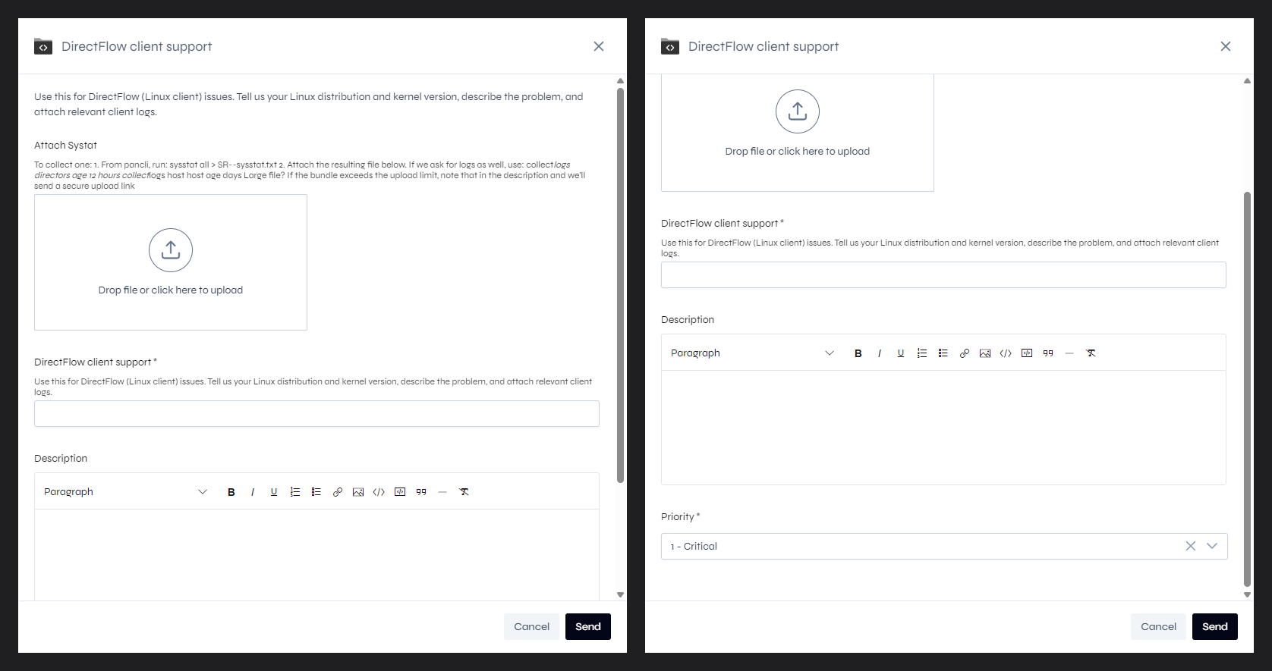
Task: Insert horizontal rule in left dialog editor
Action: (442, 492)
